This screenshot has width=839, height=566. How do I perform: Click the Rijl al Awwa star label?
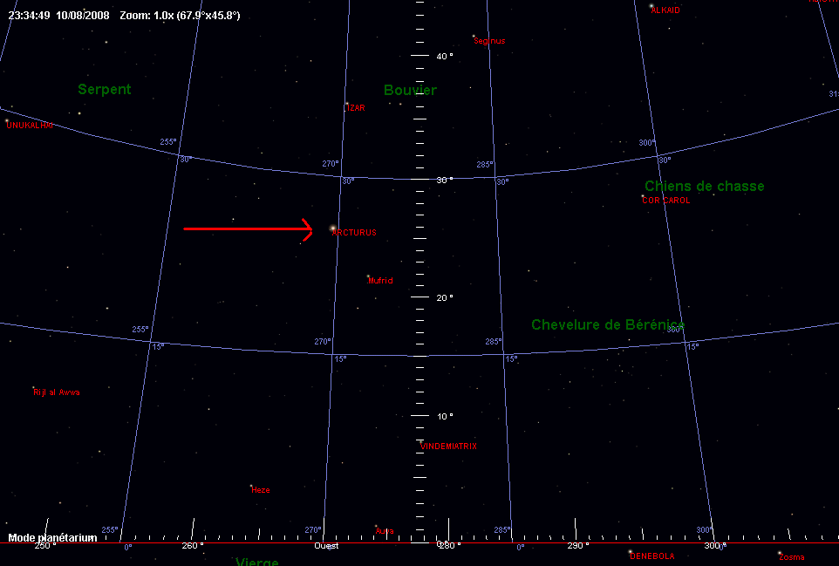click(x=57, y=392)
